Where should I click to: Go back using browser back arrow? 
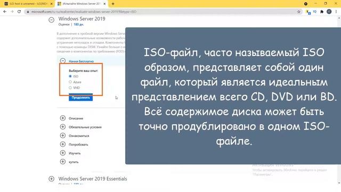[5, 12]
